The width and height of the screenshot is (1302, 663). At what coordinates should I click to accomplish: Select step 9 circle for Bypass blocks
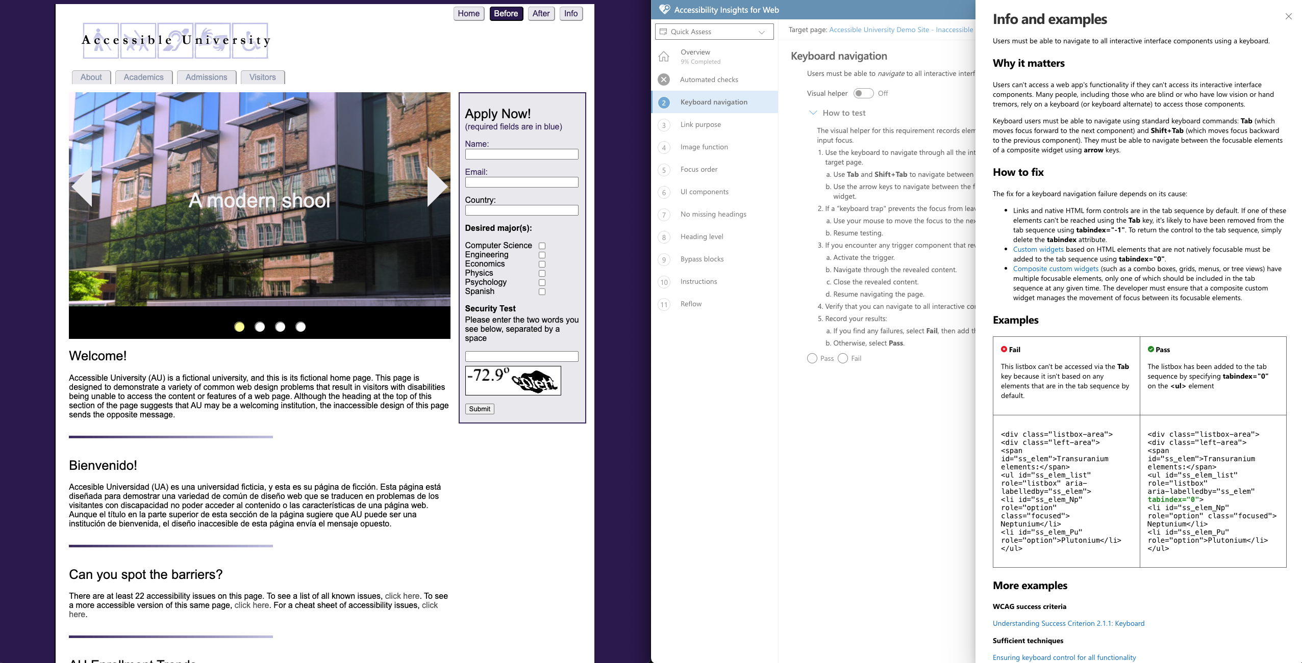point(664,260)
